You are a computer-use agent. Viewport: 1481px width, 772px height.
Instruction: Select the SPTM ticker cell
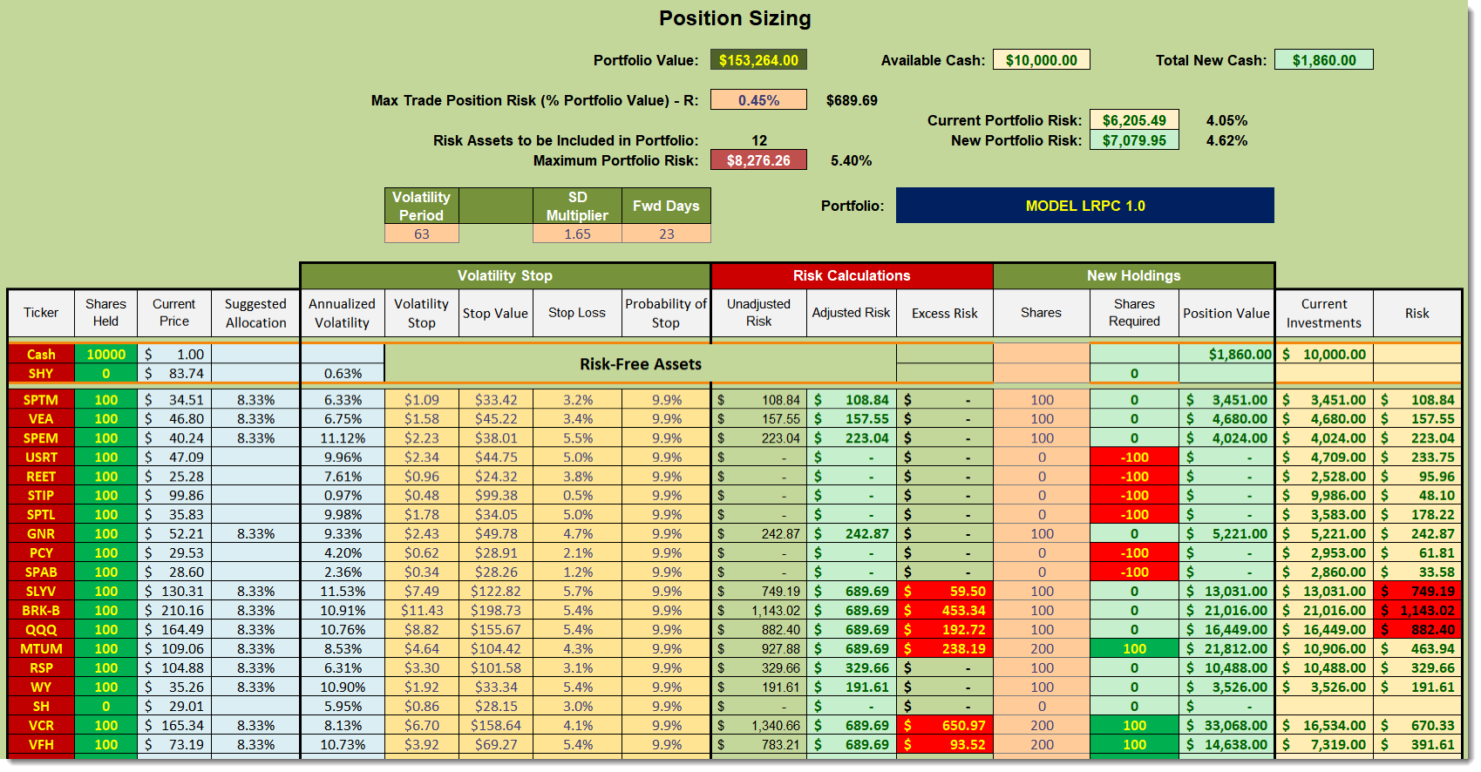(41, 400)
